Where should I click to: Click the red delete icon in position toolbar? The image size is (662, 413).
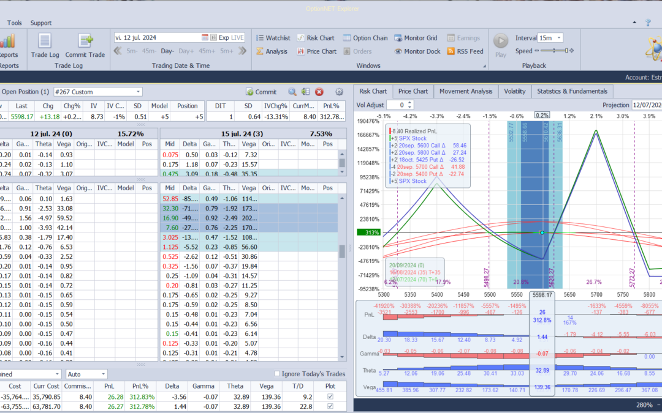tap(319, 92)
